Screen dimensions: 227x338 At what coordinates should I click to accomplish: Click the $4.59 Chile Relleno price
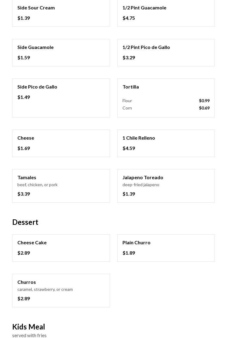(129, 148)
